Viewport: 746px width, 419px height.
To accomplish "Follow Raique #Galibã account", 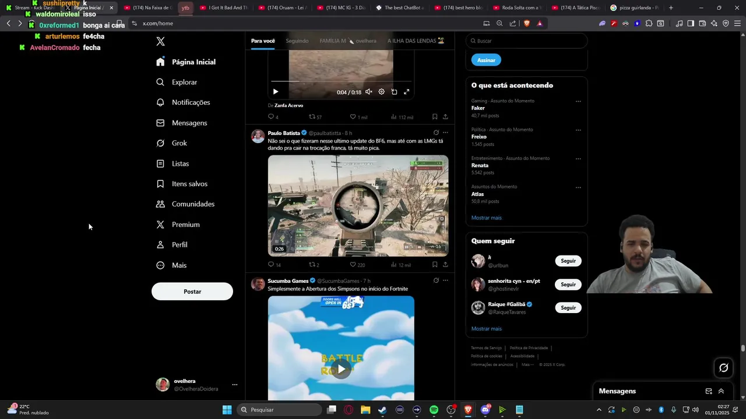I will tap(568, 308).
